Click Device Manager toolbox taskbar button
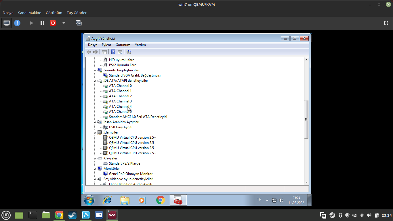The height and width of the screenshot is (221, 393). pos(178,200)
